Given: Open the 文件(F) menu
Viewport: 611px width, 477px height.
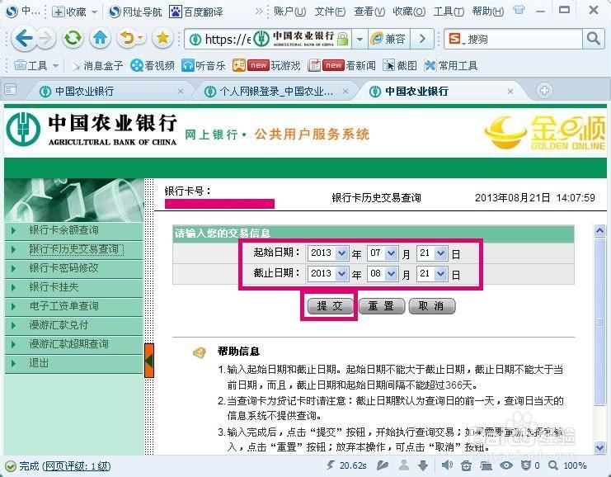Looking at the screenshot, I should pos(330,12).
